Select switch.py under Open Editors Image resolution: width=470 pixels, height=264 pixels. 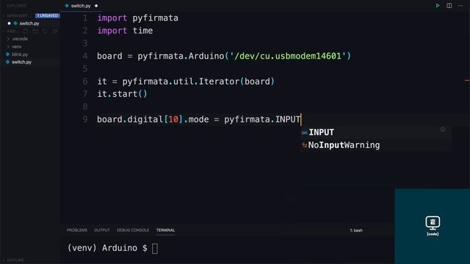click(x=29, y=23)
